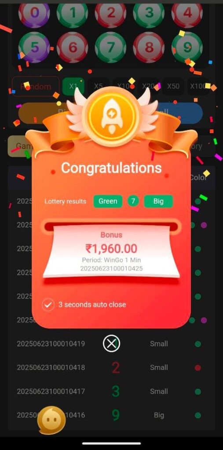The width and height of the screenshot is (223, 450).
Task: Choose the X50 multiplier
Action: tap(173, 86)
